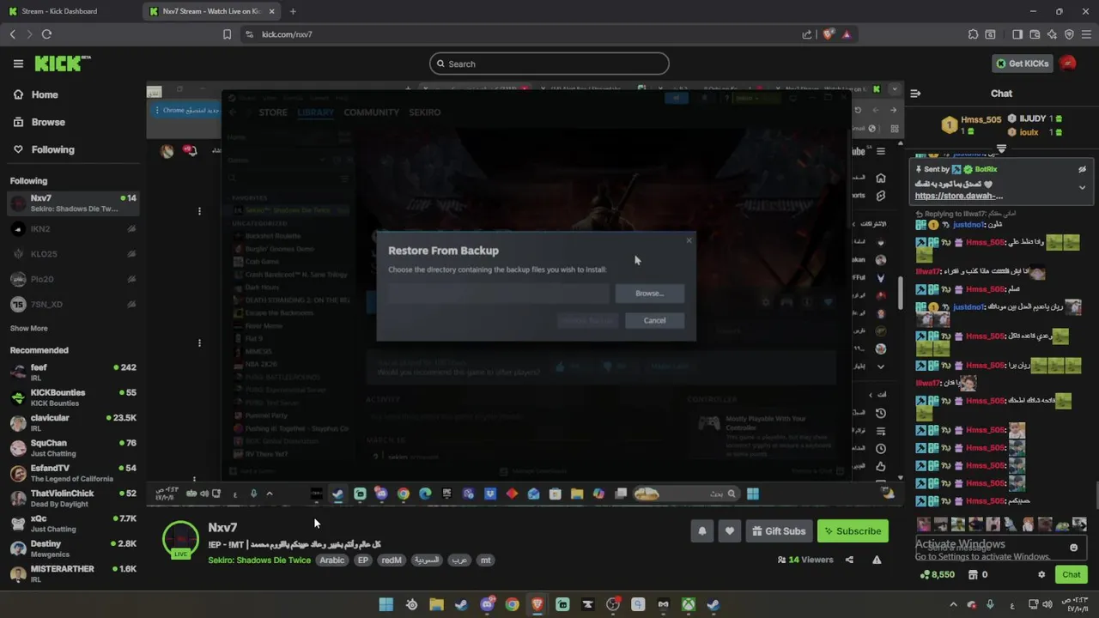Reload the page

pos(46,34)
